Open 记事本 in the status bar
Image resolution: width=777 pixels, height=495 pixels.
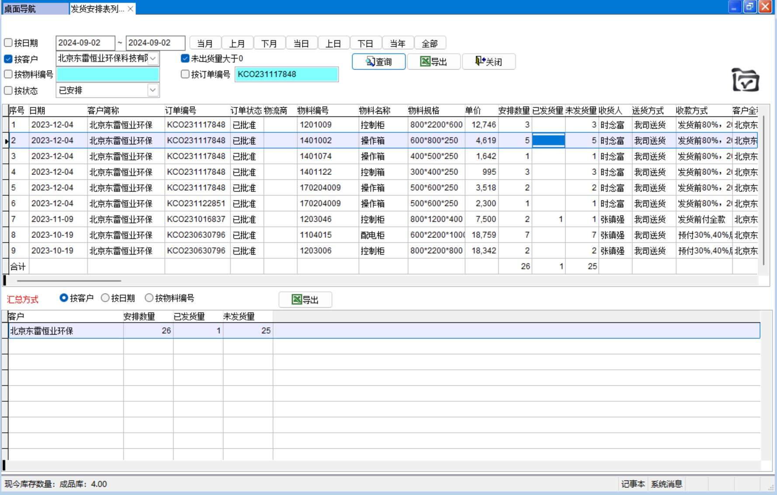point(632,484)
